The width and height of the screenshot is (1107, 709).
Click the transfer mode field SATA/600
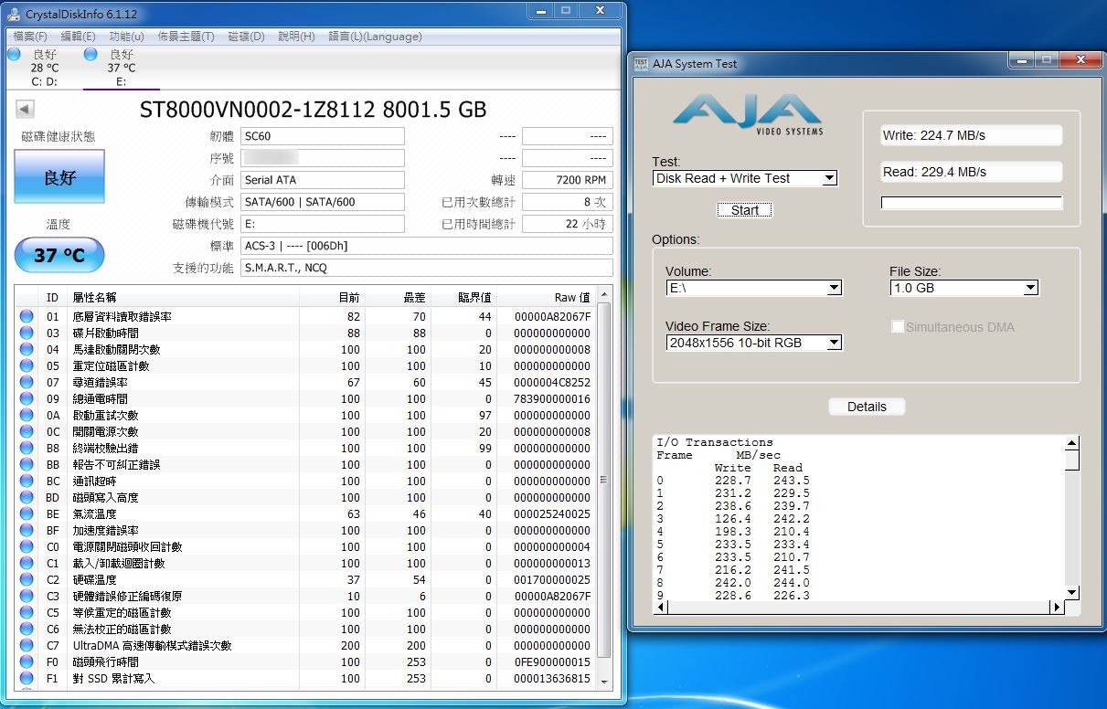(x=323, y=202)
